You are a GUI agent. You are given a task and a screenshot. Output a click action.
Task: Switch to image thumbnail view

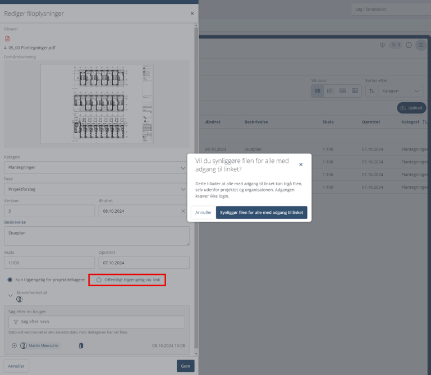point(355,91)
